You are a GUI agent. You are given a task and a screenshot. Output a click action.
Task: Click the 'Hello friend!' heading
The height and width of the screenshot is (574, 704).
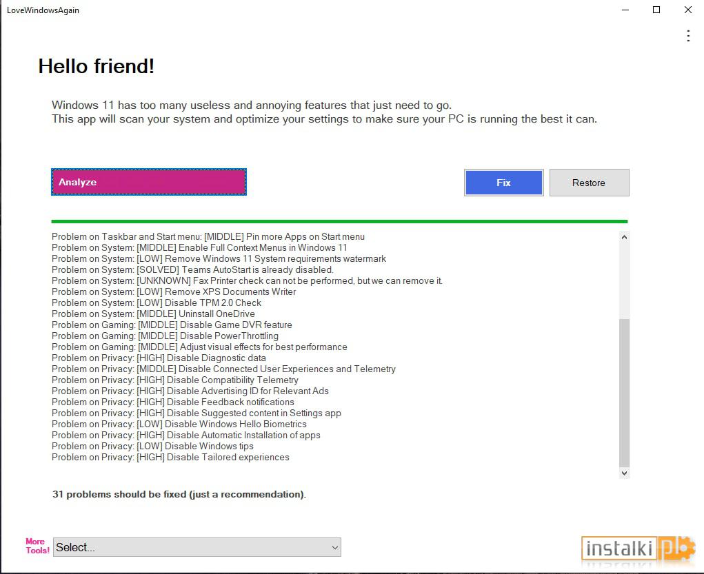96,66
